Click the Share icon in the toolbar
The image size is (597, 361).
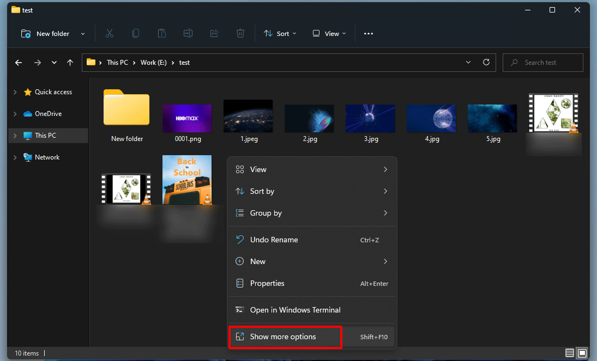(x=214, y=33)
